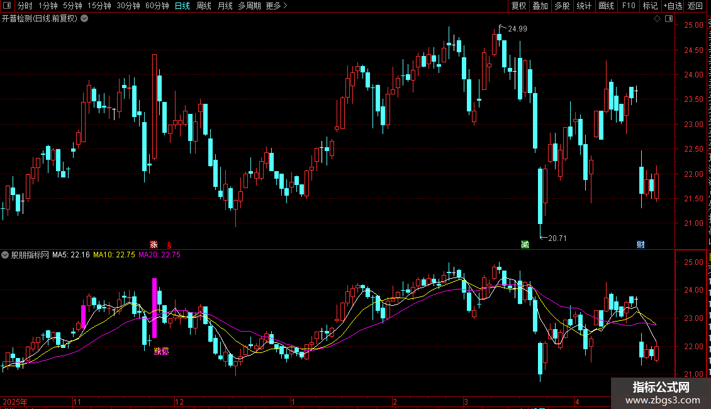
Task: Click month 11 on the time axis
Action: click(77, 401)
